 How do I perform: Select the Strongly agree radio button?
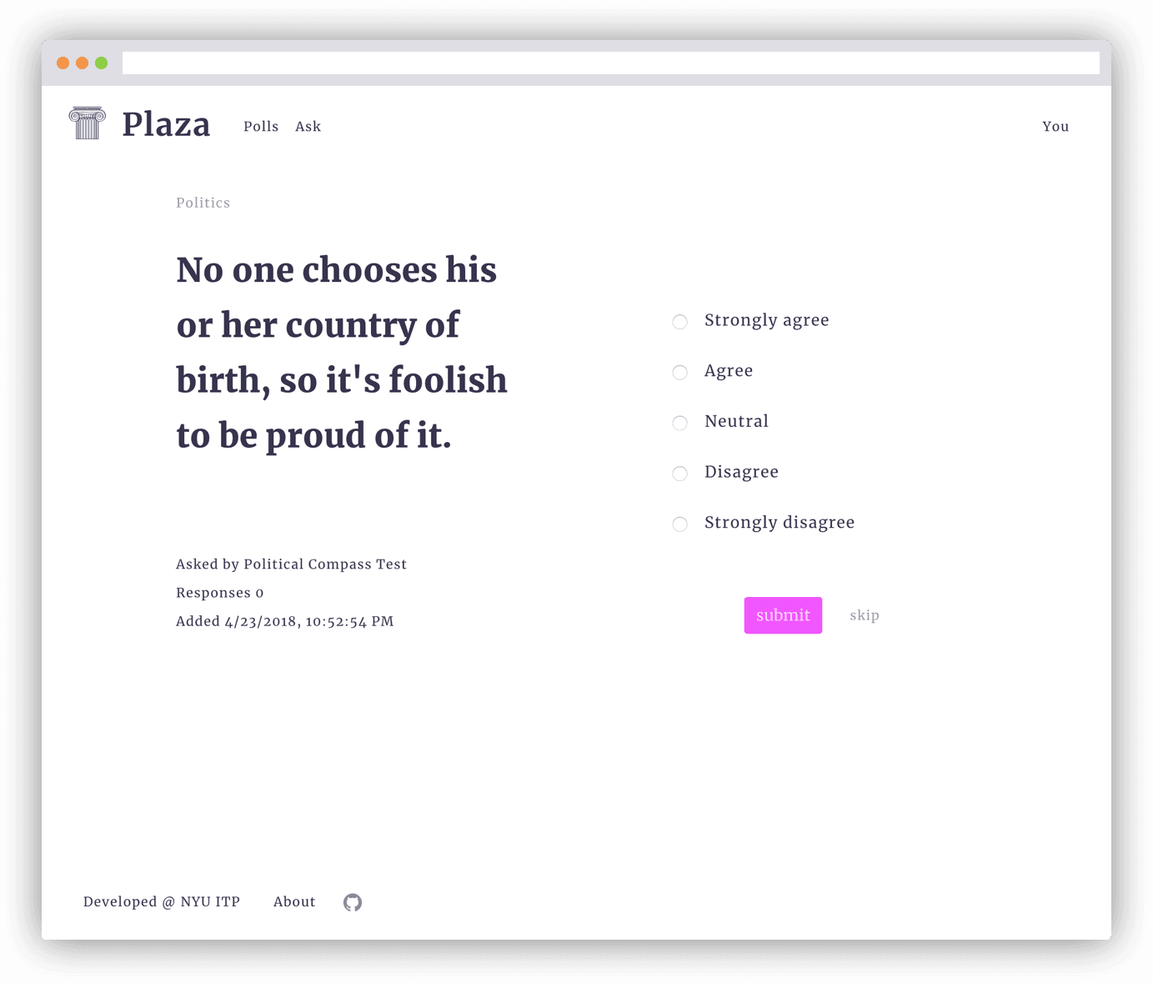680,322
